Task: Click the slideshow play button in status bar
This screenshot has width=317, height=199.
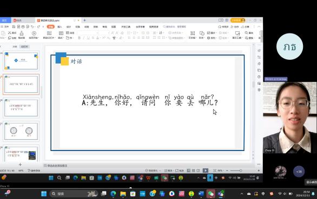Action: pos(206,170)
